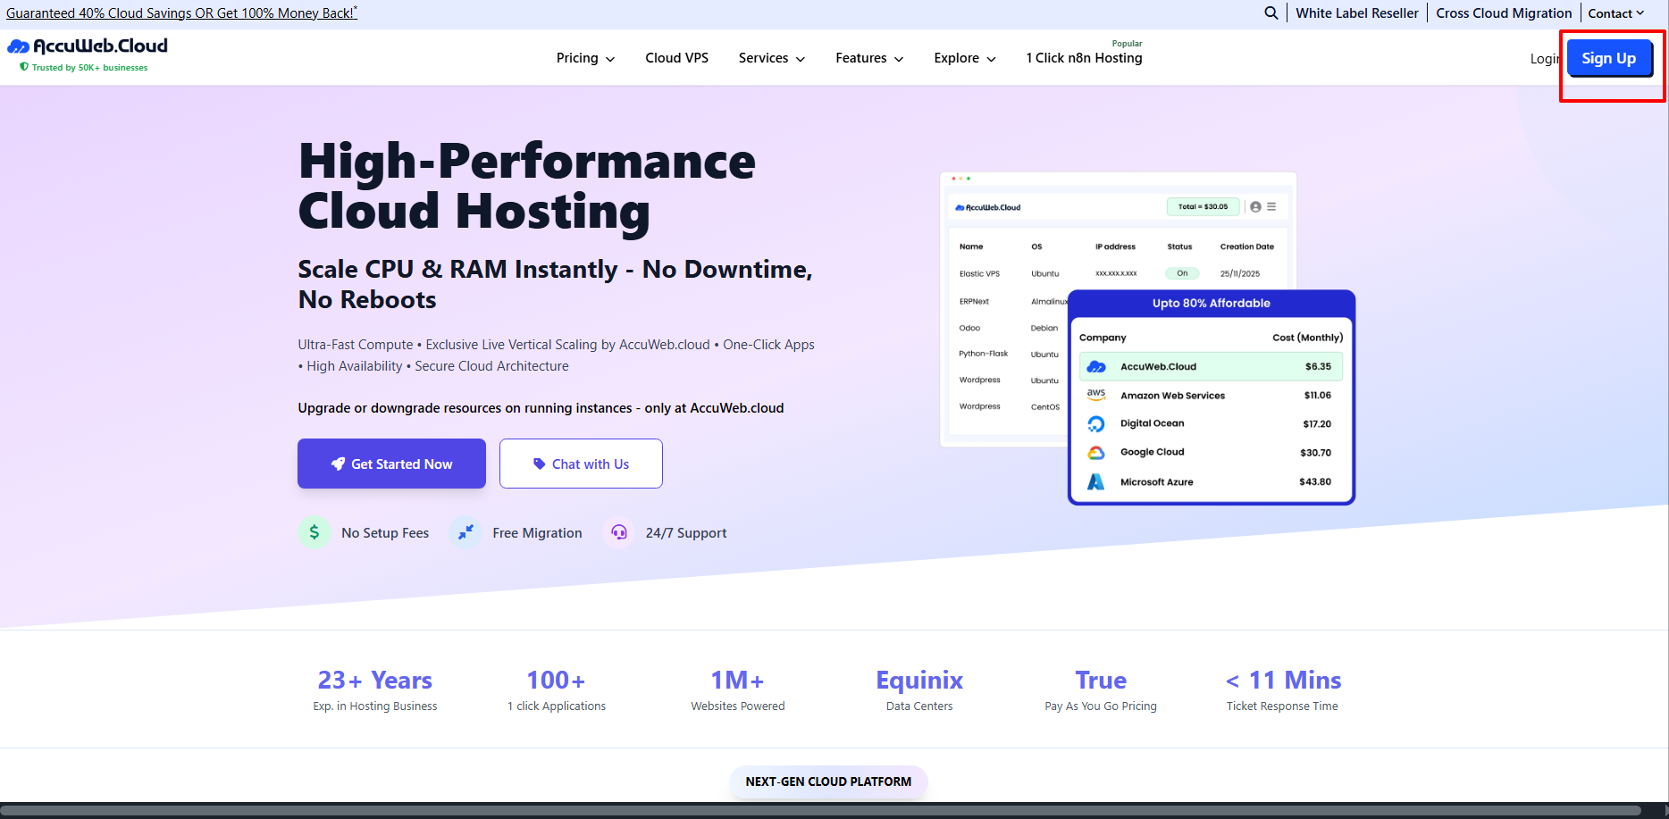
Task: Click the NEXT-GEN CLOUD PLATFORM badge
Action: pyautogui.click(x=828, y=781)
